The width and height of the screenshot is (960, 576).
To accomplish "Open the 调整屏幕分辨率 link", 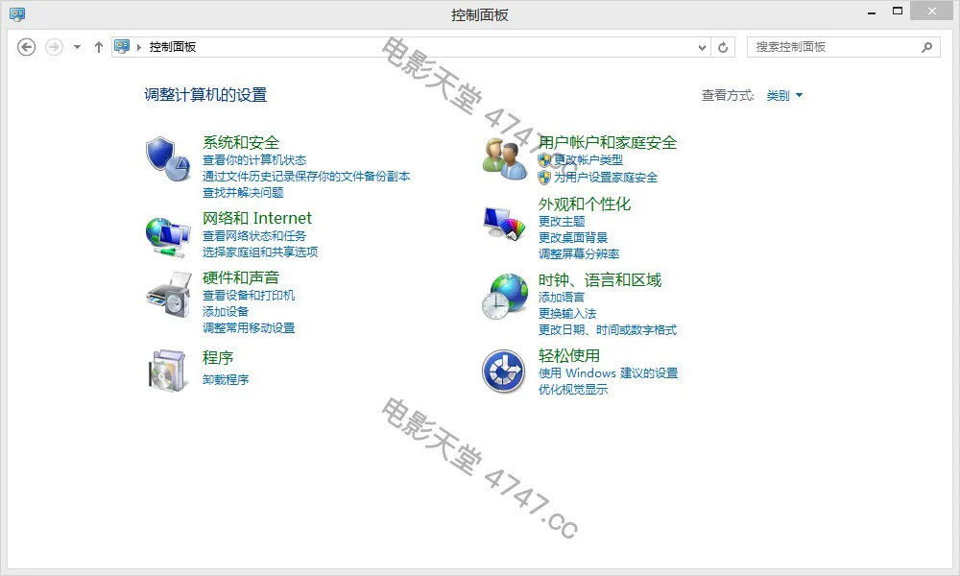I will (x=579, y=254).
